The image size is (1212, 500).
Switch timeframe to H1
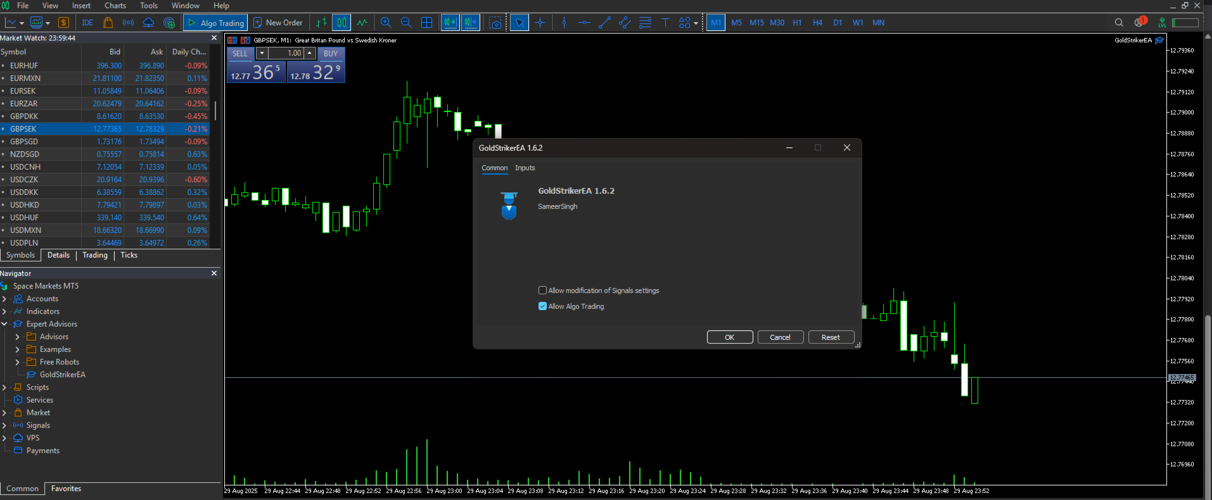coord(797,23)
